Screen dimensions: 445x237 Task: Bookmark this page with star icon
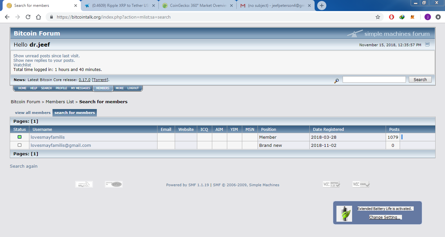coord(378,17)
